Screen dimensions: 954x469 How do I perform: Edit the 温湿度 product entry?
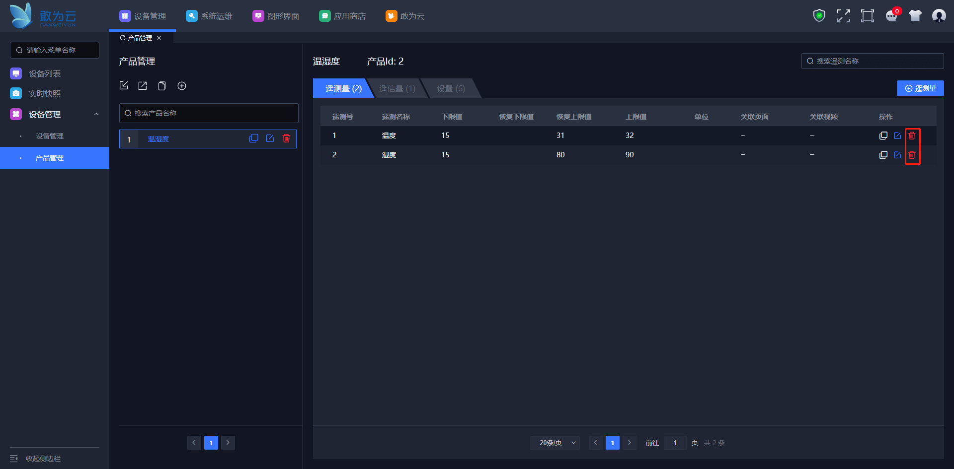[x=270, y=138]
